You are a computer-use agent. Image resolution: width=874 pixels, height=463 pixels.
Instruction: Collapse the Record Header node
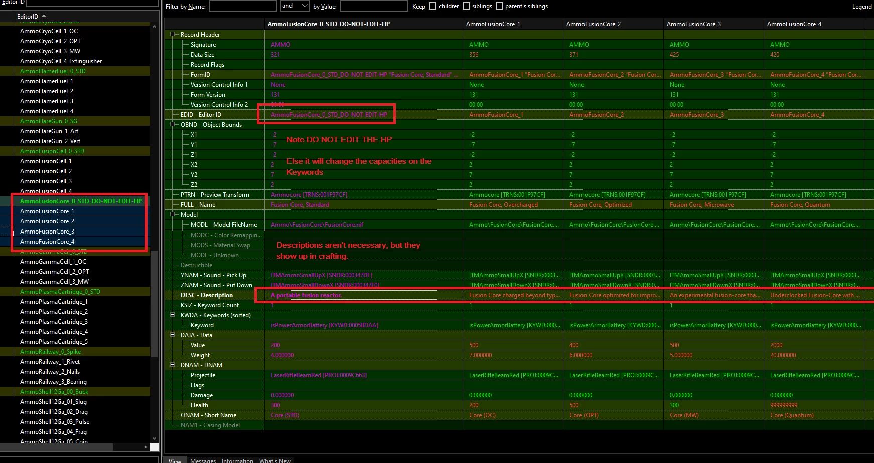coord(173,35)
